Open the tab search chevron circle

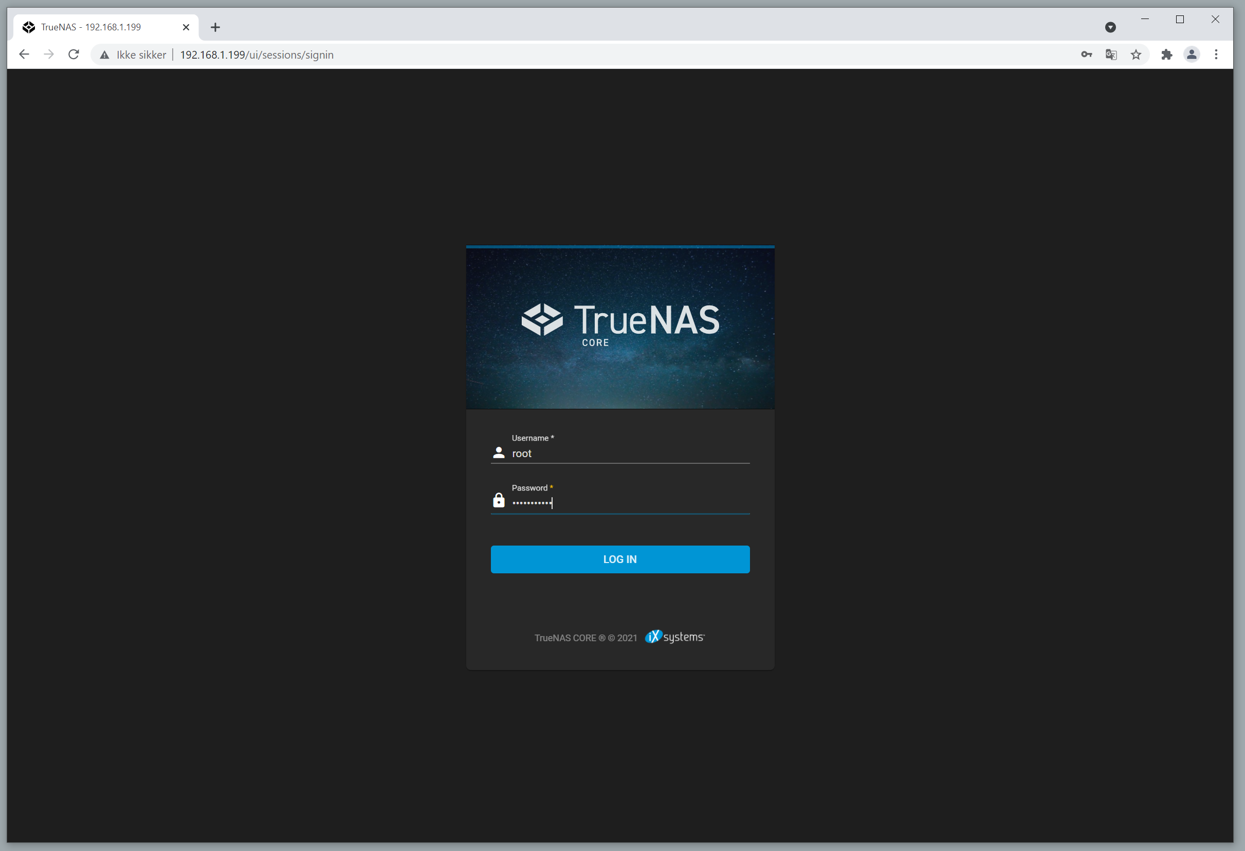(1110, 27)
